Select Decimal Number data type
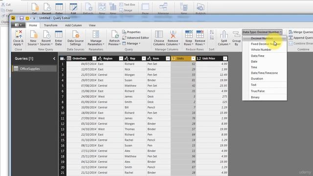This screenshot has width=313, height=176. click(x=265, y=38)
